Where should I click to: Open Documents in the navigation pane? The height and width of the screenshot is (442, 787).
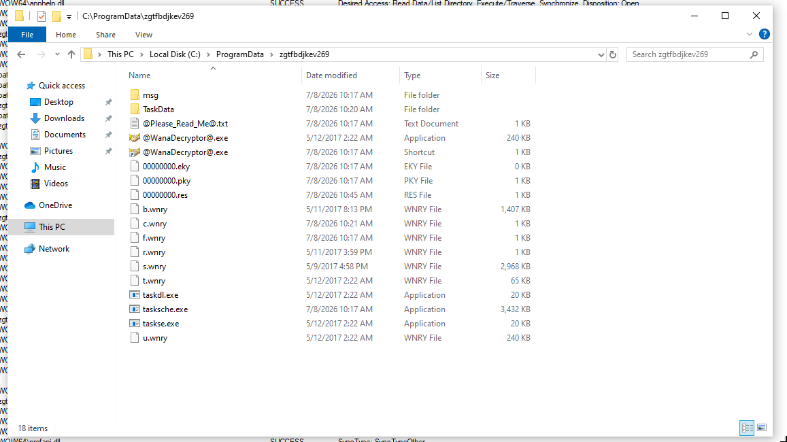(x=65, y=135)
